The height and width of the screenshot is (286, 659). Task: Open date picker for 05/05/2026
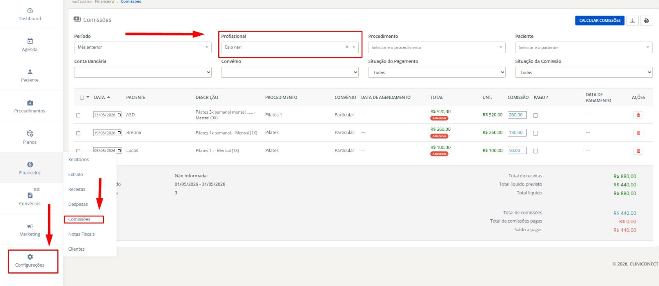[x=119, y=151]
